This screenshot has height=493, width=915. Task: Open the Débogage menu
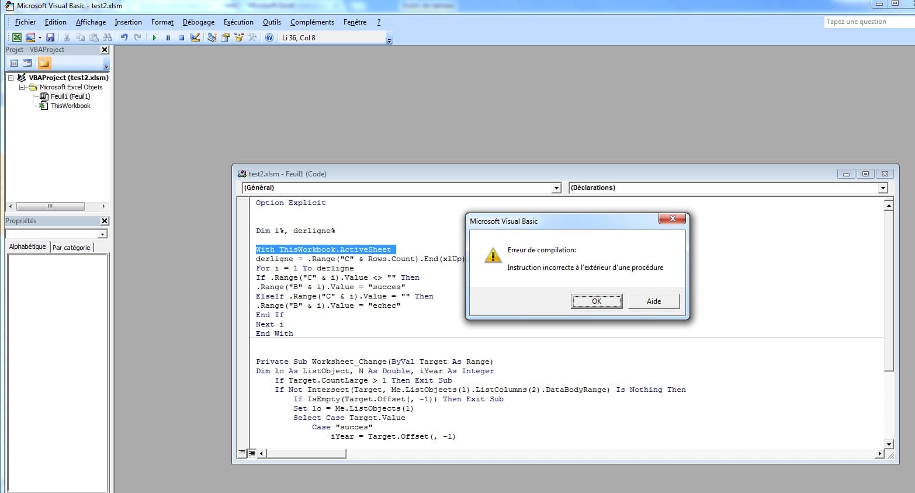tap(198, 22)
